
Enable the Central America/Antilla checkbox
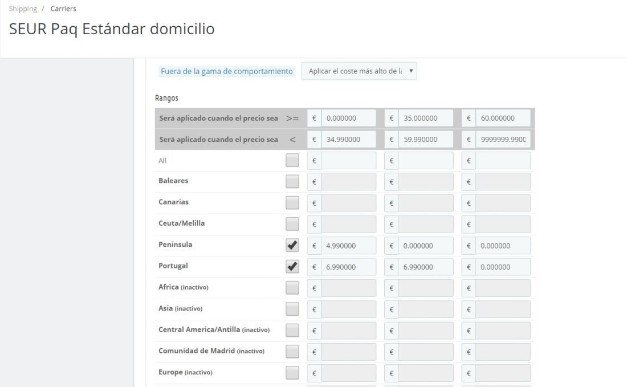292,330
